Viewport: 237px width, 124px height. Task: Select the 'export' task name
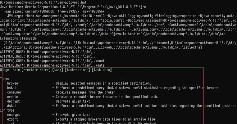[x=12, y=119]
